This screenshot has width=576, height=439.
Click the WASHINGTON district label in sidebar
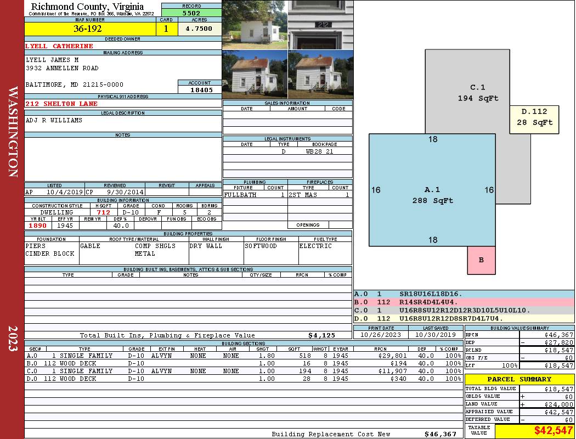(x=13, y=132)
